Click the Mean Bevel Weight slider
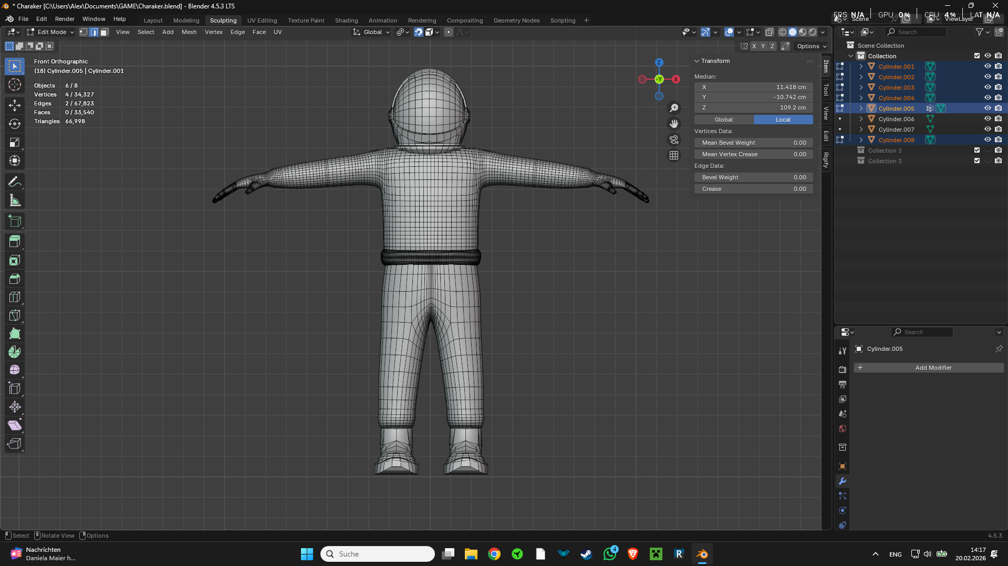This screenshot has height=566, width=1008. tap(754, 143)
